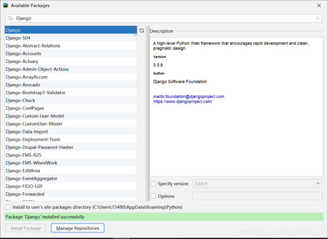Toggle install to user's site packages directory
This screenshot has width=328, height=239.
tap(8, 207)
